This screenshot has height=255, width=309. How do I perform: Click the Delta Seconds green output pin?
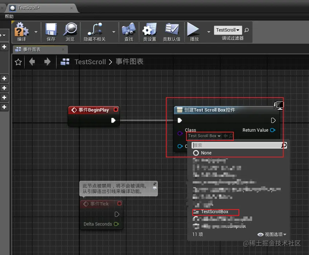(116, 224)
